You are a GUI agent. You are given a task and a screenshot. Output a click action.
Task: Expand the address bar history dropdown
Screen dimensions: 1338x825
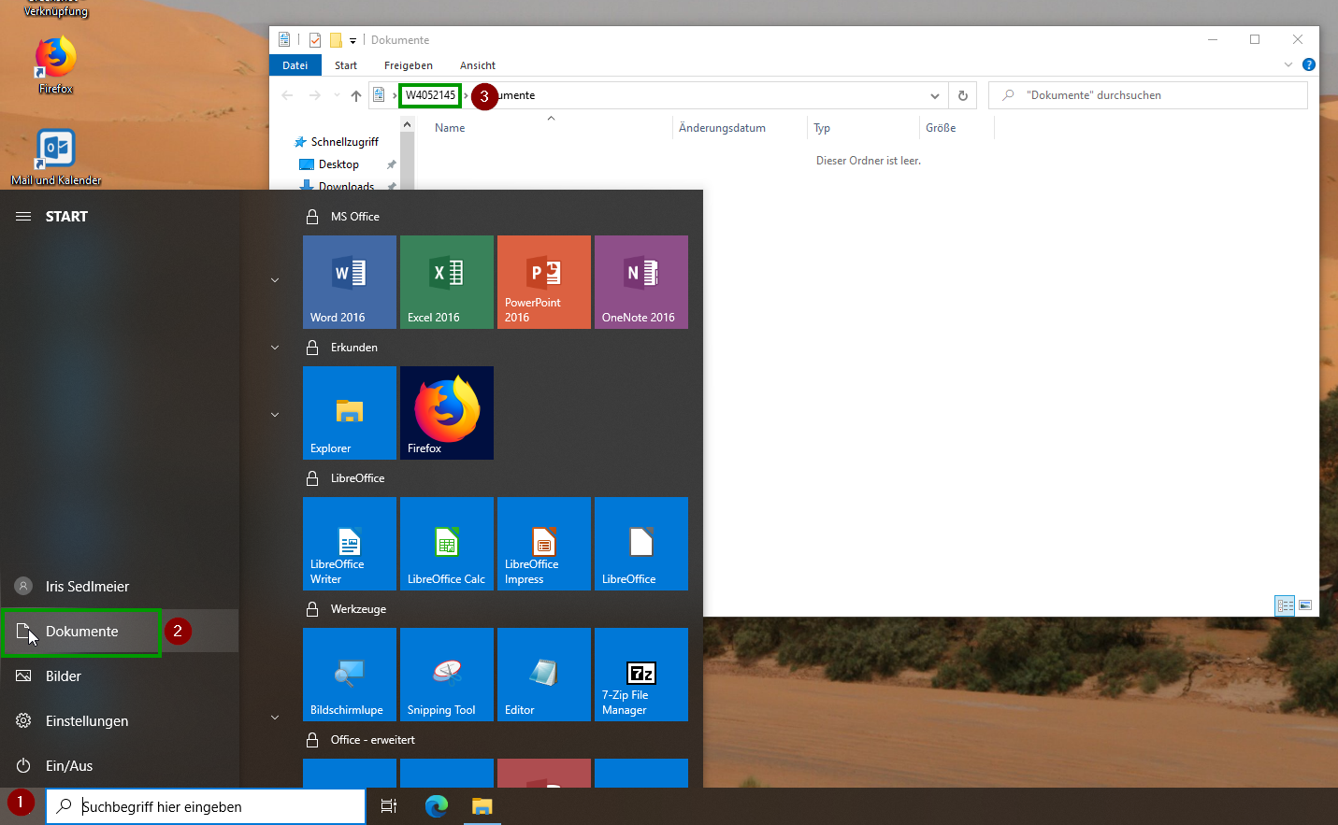click(x=935, y=95)
